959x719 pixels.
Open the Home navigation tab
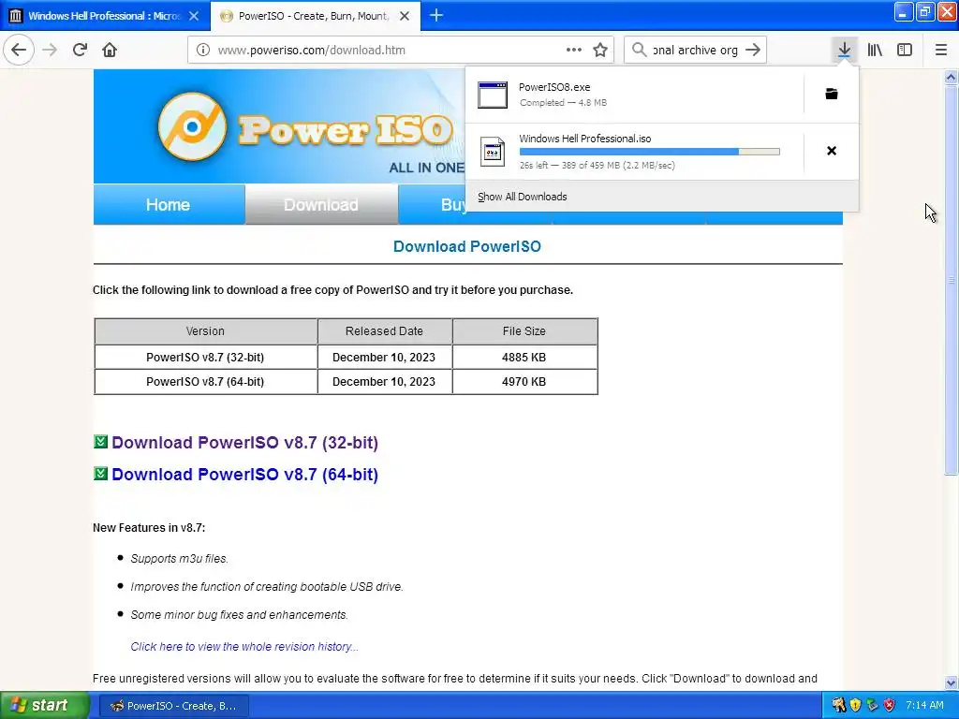coord(169,205)
